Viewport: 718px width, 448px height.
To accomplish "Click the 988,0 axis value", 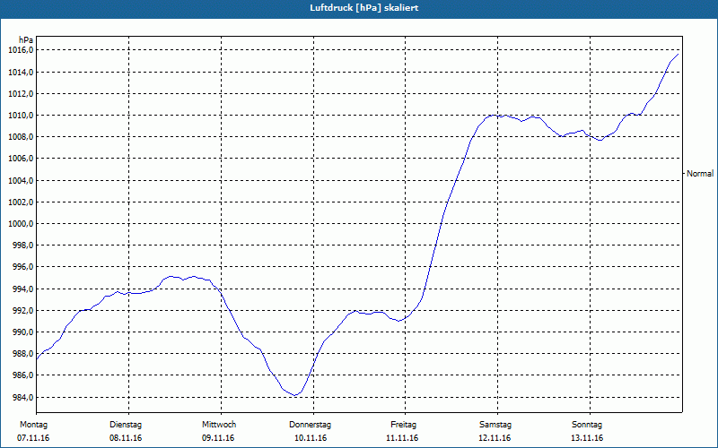I will tap(22, 354).
